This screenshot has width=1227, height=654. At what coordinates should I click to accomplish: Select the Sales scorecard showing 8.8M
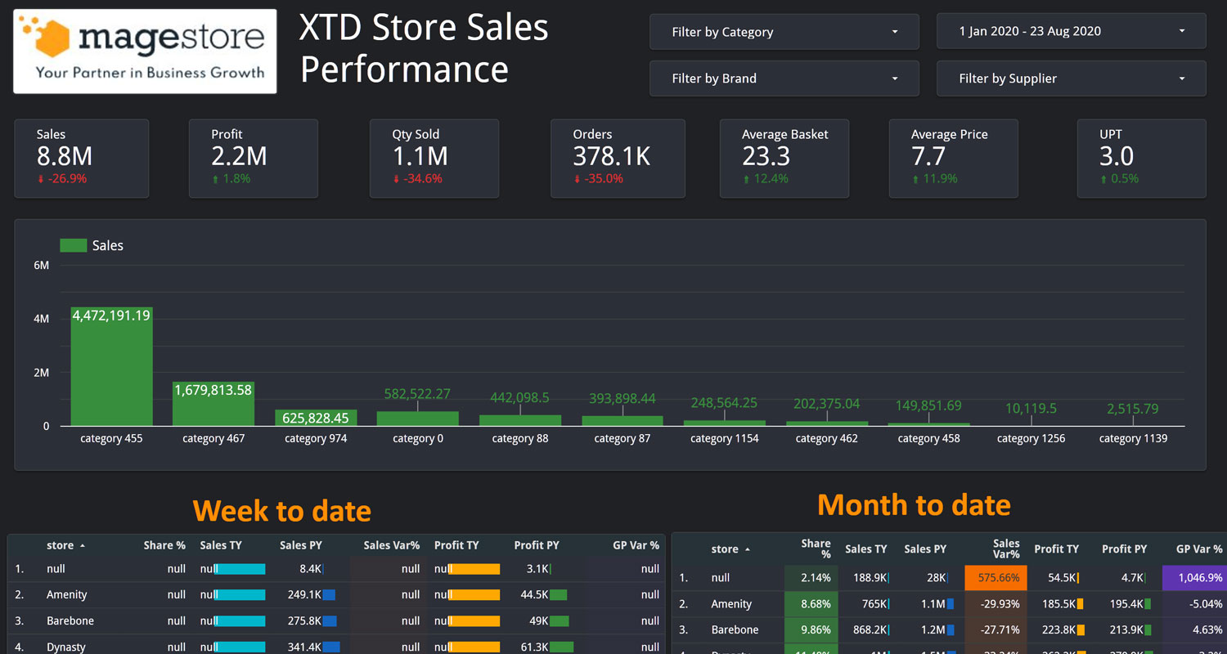81,159
